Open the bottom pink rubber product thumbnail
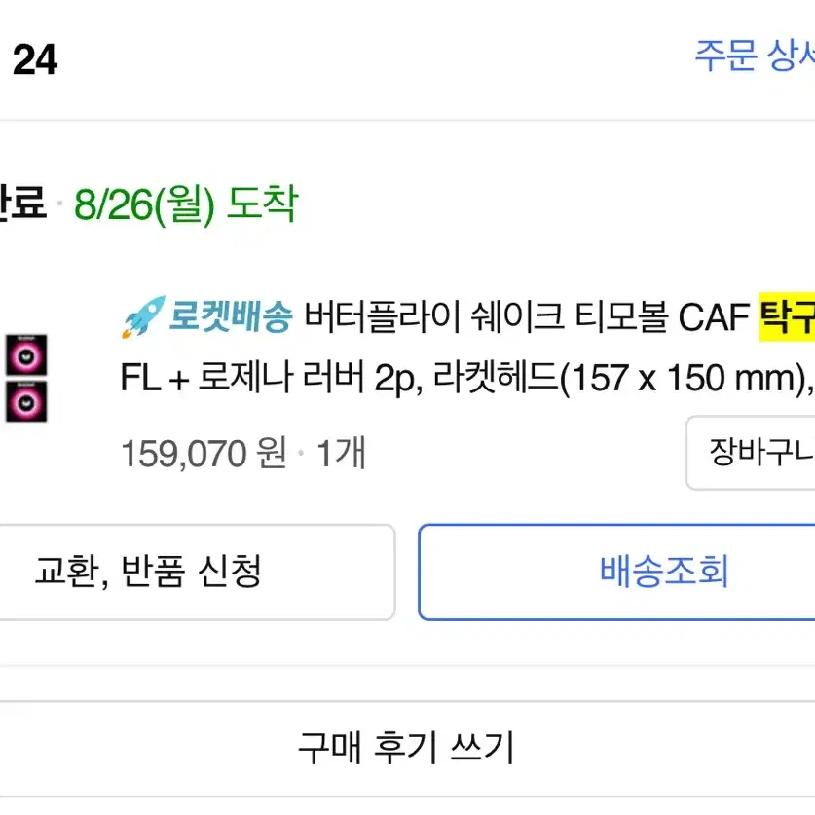Screen dimensions: 815x815 click(26, 401)
